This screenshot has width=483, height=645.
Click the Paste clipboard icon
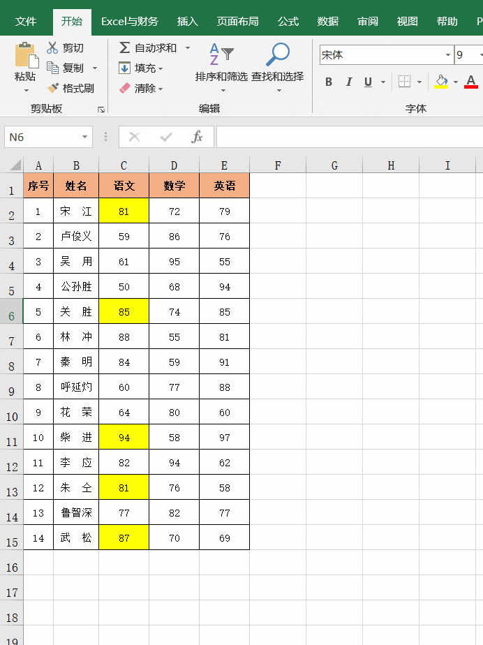[27, 54]
